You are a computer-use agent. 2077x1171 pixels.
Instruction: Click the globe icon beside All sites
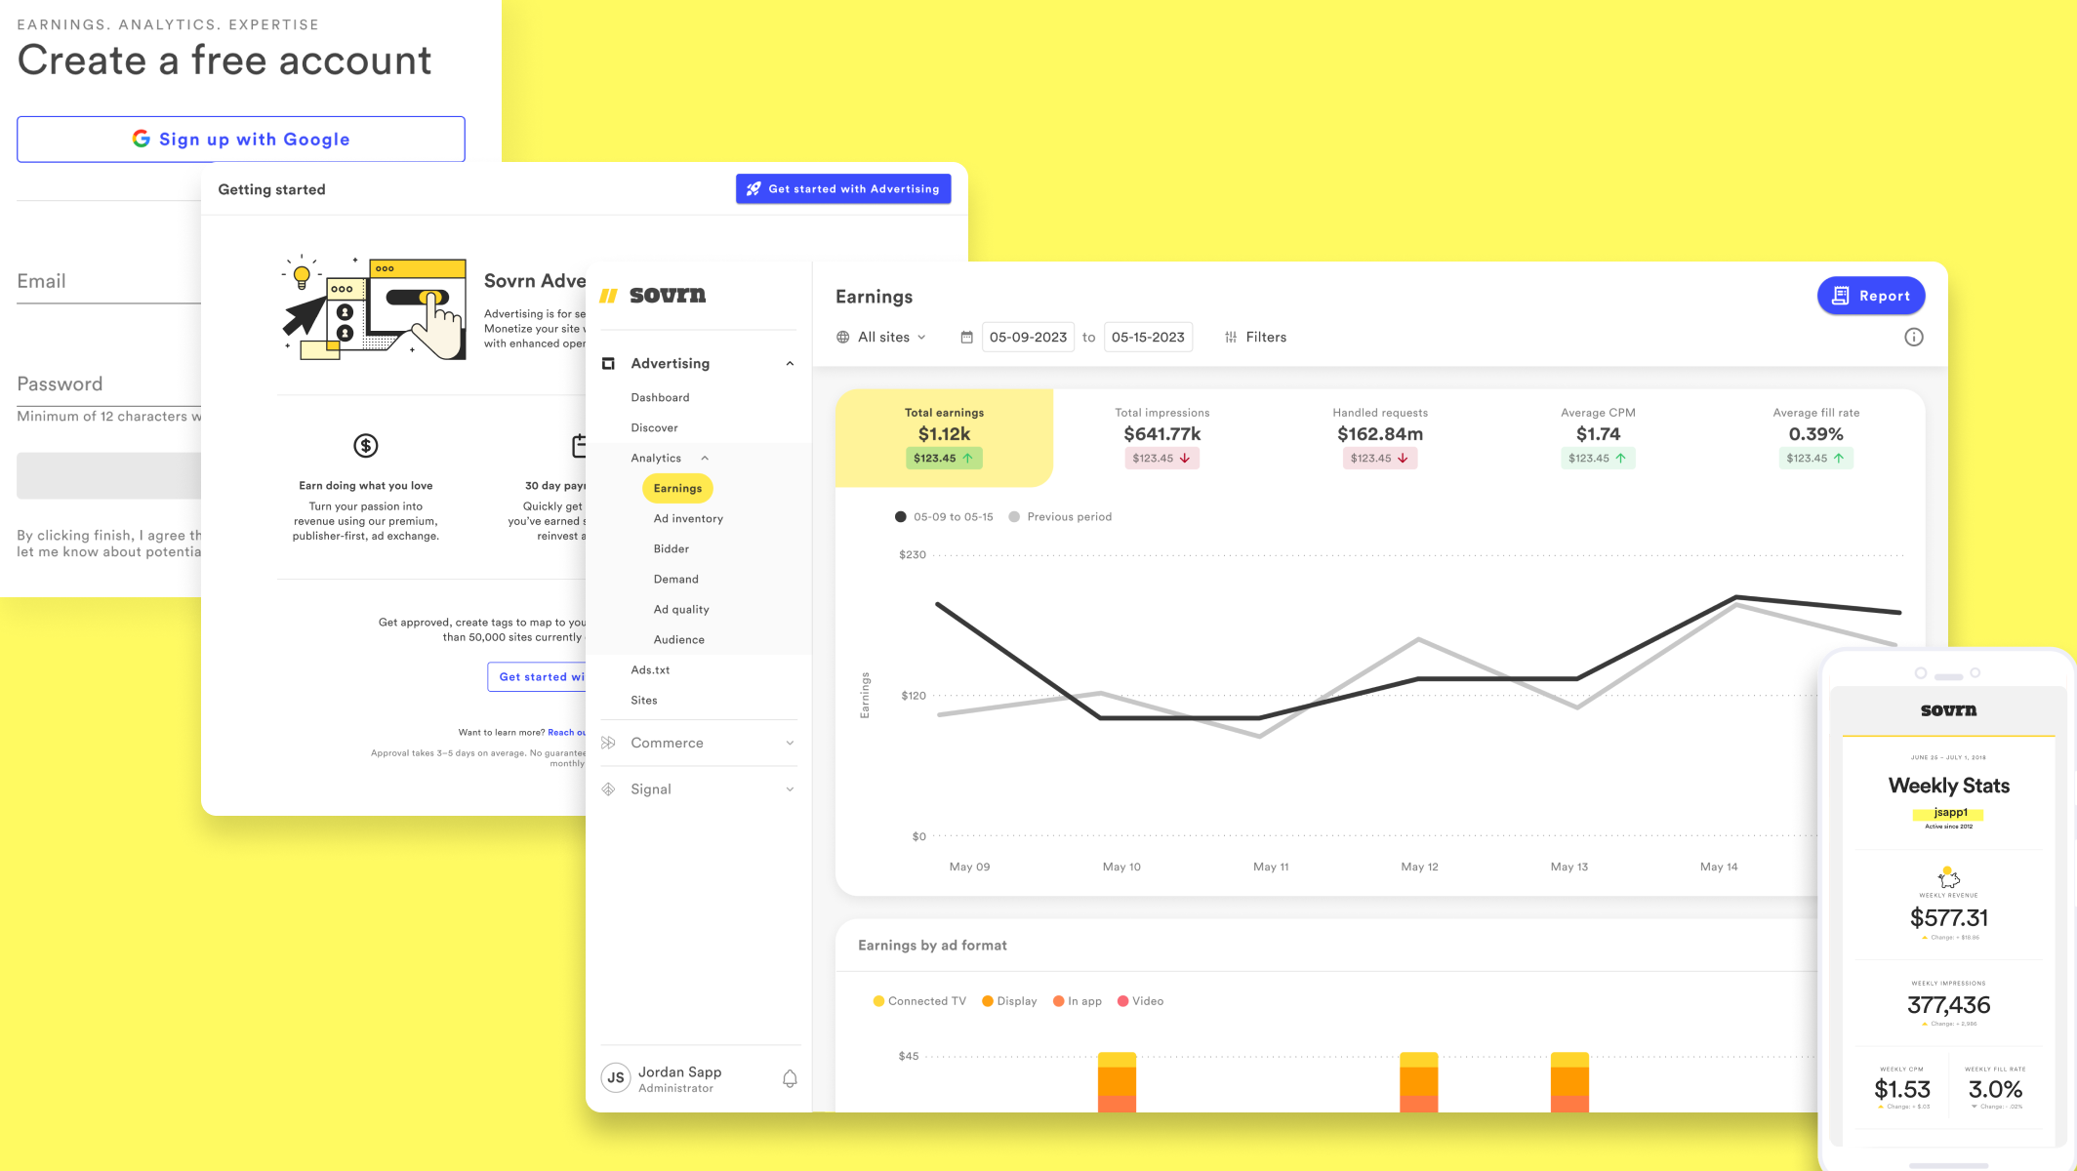(x=842, y=337)
